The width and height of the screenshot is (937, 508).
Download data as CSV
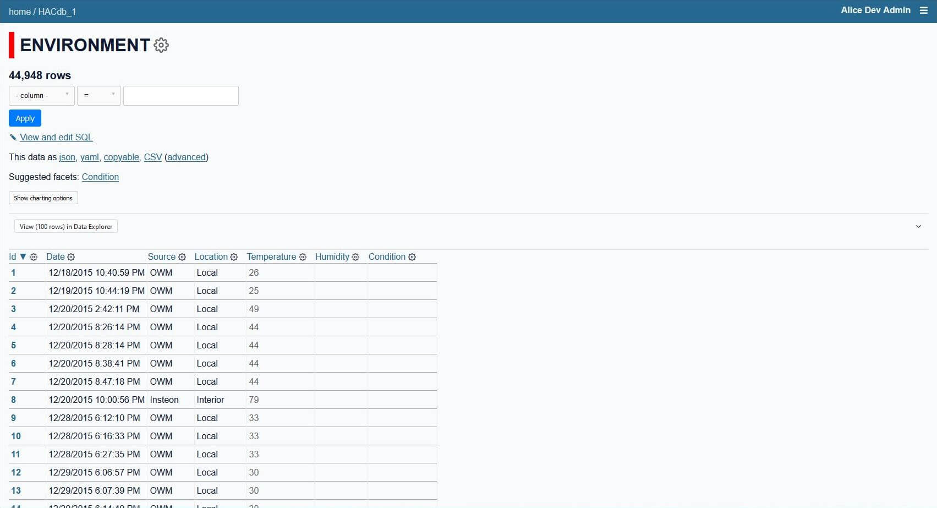pyautogui.click(x=153, y=157)
